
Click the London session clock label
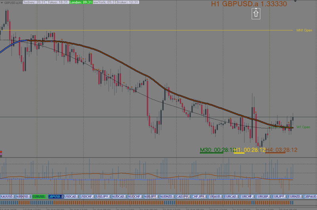click(81, 2)
